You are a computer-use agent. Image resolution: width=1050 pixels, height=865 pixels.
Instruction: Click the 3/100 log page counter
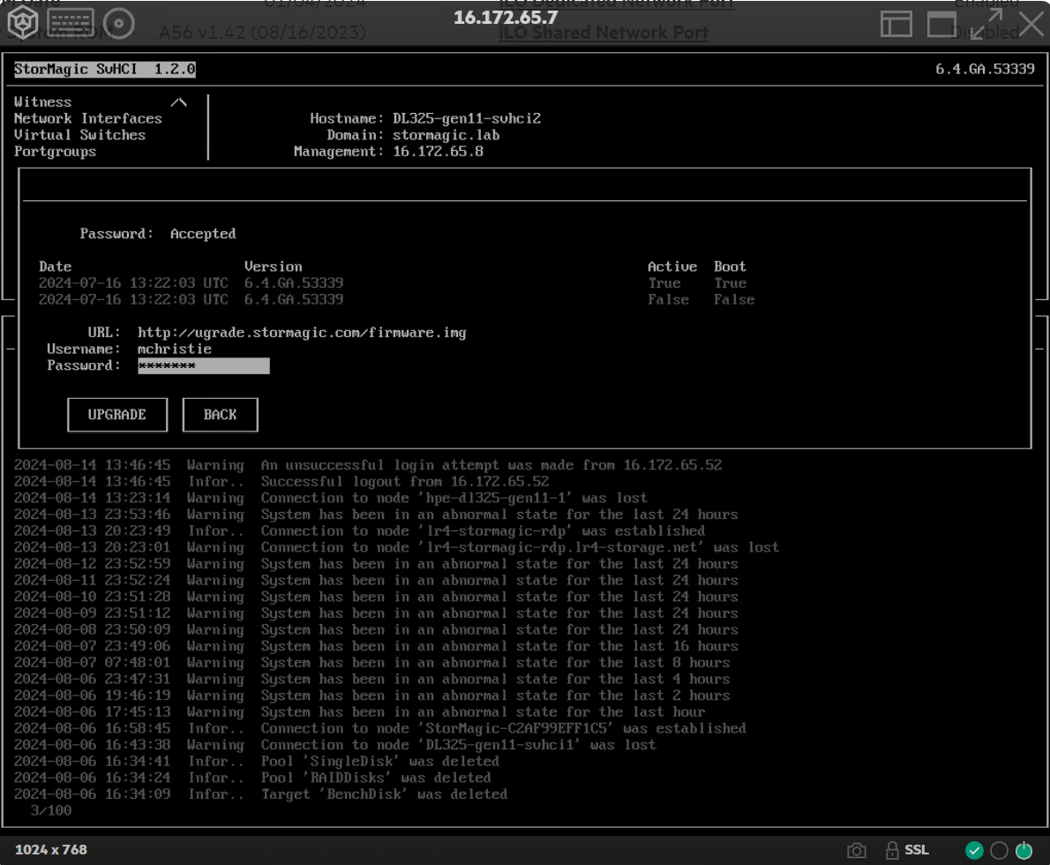click(x=51, y=811)
